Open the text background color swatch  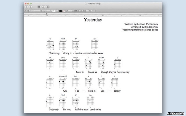pyautogui.click(x=64, y=11)
